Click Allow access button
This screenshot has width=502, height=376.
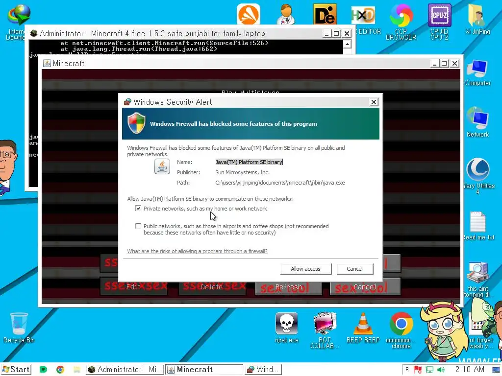[306, 269]
